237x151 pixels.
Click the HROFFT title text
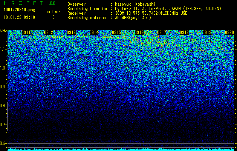[x=23, y=3]
